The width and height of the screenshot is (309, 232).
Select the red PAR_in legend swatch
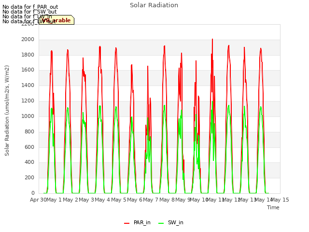[126, 223]
